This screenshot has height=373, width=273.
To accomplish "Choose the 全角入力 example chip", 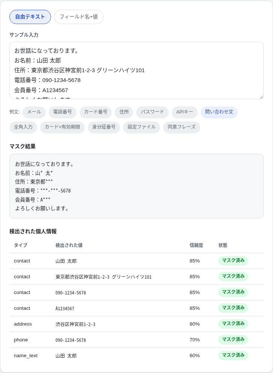I will point(23,127).
